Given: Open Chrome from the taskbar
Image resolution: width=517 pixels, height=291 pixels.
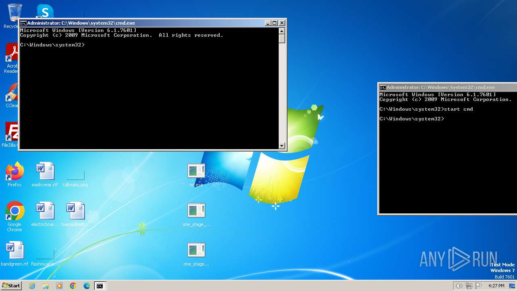Looking at the screenshot, I should click(x=73, y=286).
